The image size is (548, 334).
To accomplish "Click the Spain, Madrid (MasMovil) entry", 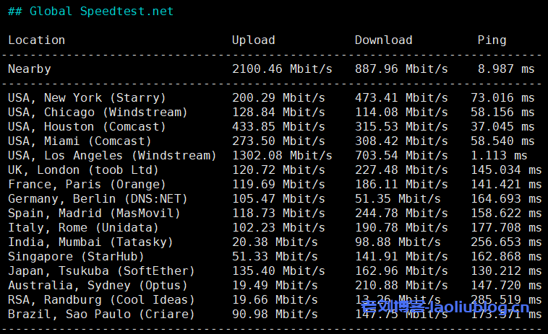I will [x=94, y=214].
